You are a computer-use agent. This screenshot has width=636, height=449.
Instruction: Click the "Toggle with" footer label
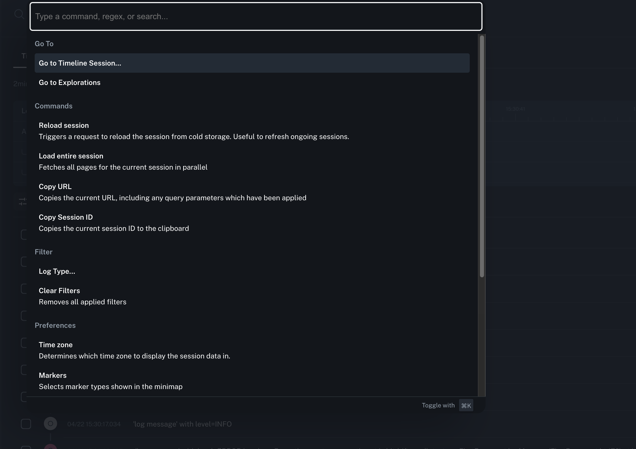[438, 405]
